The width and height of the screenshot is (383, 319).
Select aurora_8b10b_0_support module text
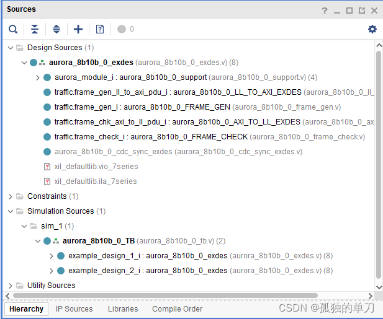point(163,77)
